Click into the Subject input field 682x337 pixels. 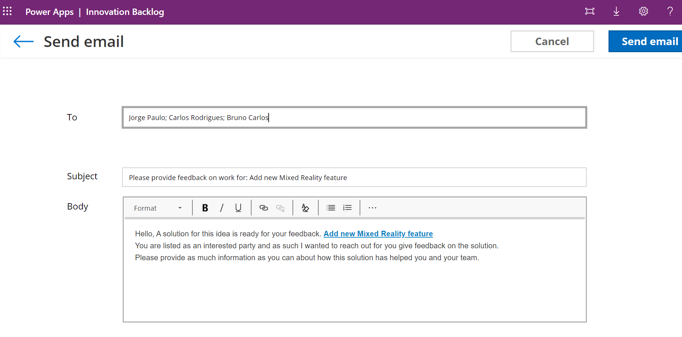coord(354,177)
